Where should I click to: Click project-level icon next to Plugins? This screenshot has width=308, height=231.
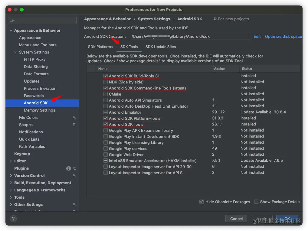tap(74, 168)
